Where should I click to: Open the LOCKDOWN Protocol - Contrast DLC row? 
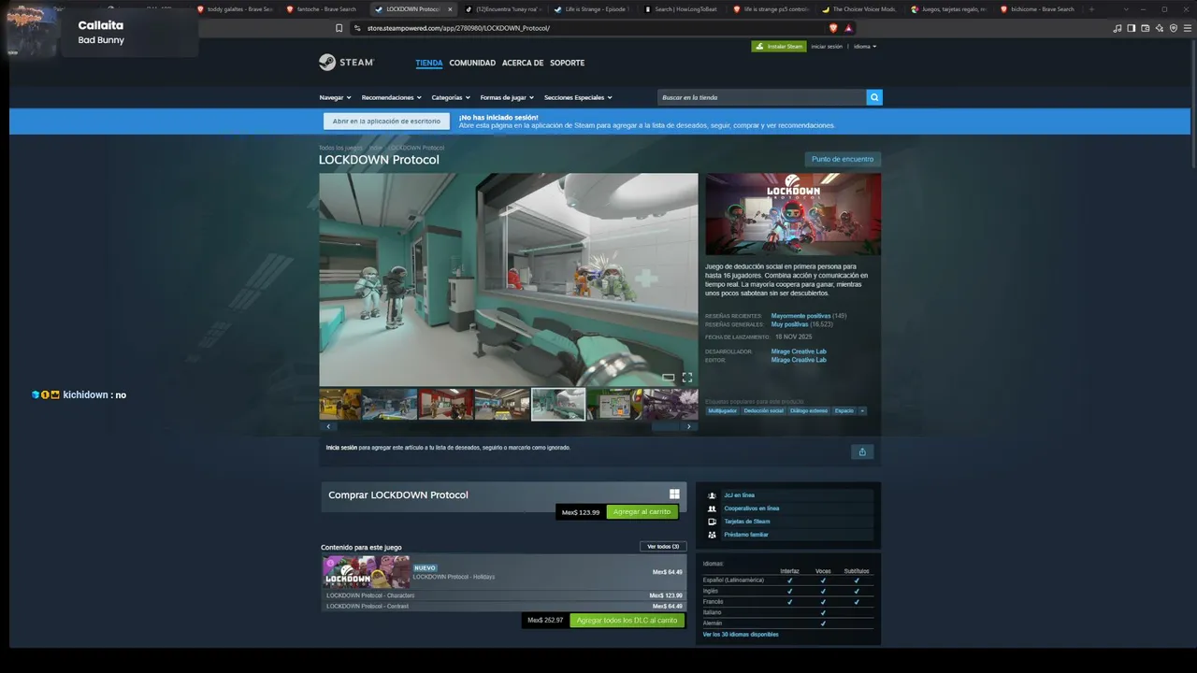click(504, 607)
